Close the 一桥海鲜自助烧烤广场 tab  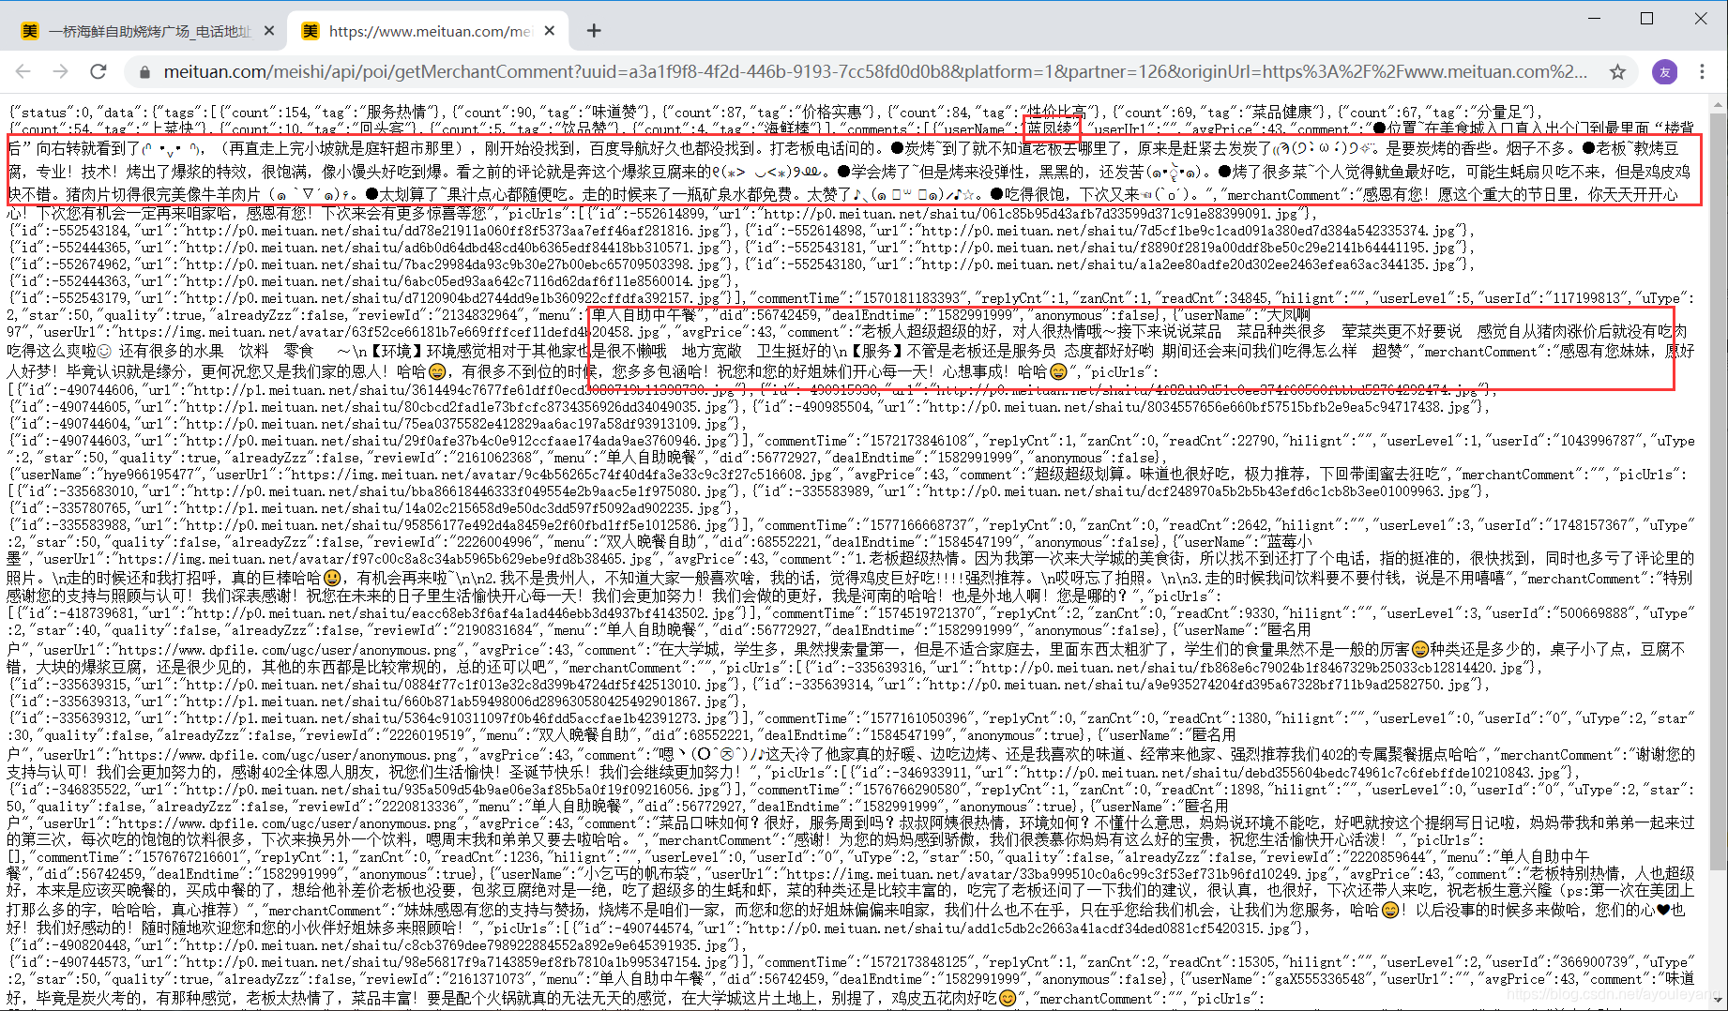pos(269,31)
